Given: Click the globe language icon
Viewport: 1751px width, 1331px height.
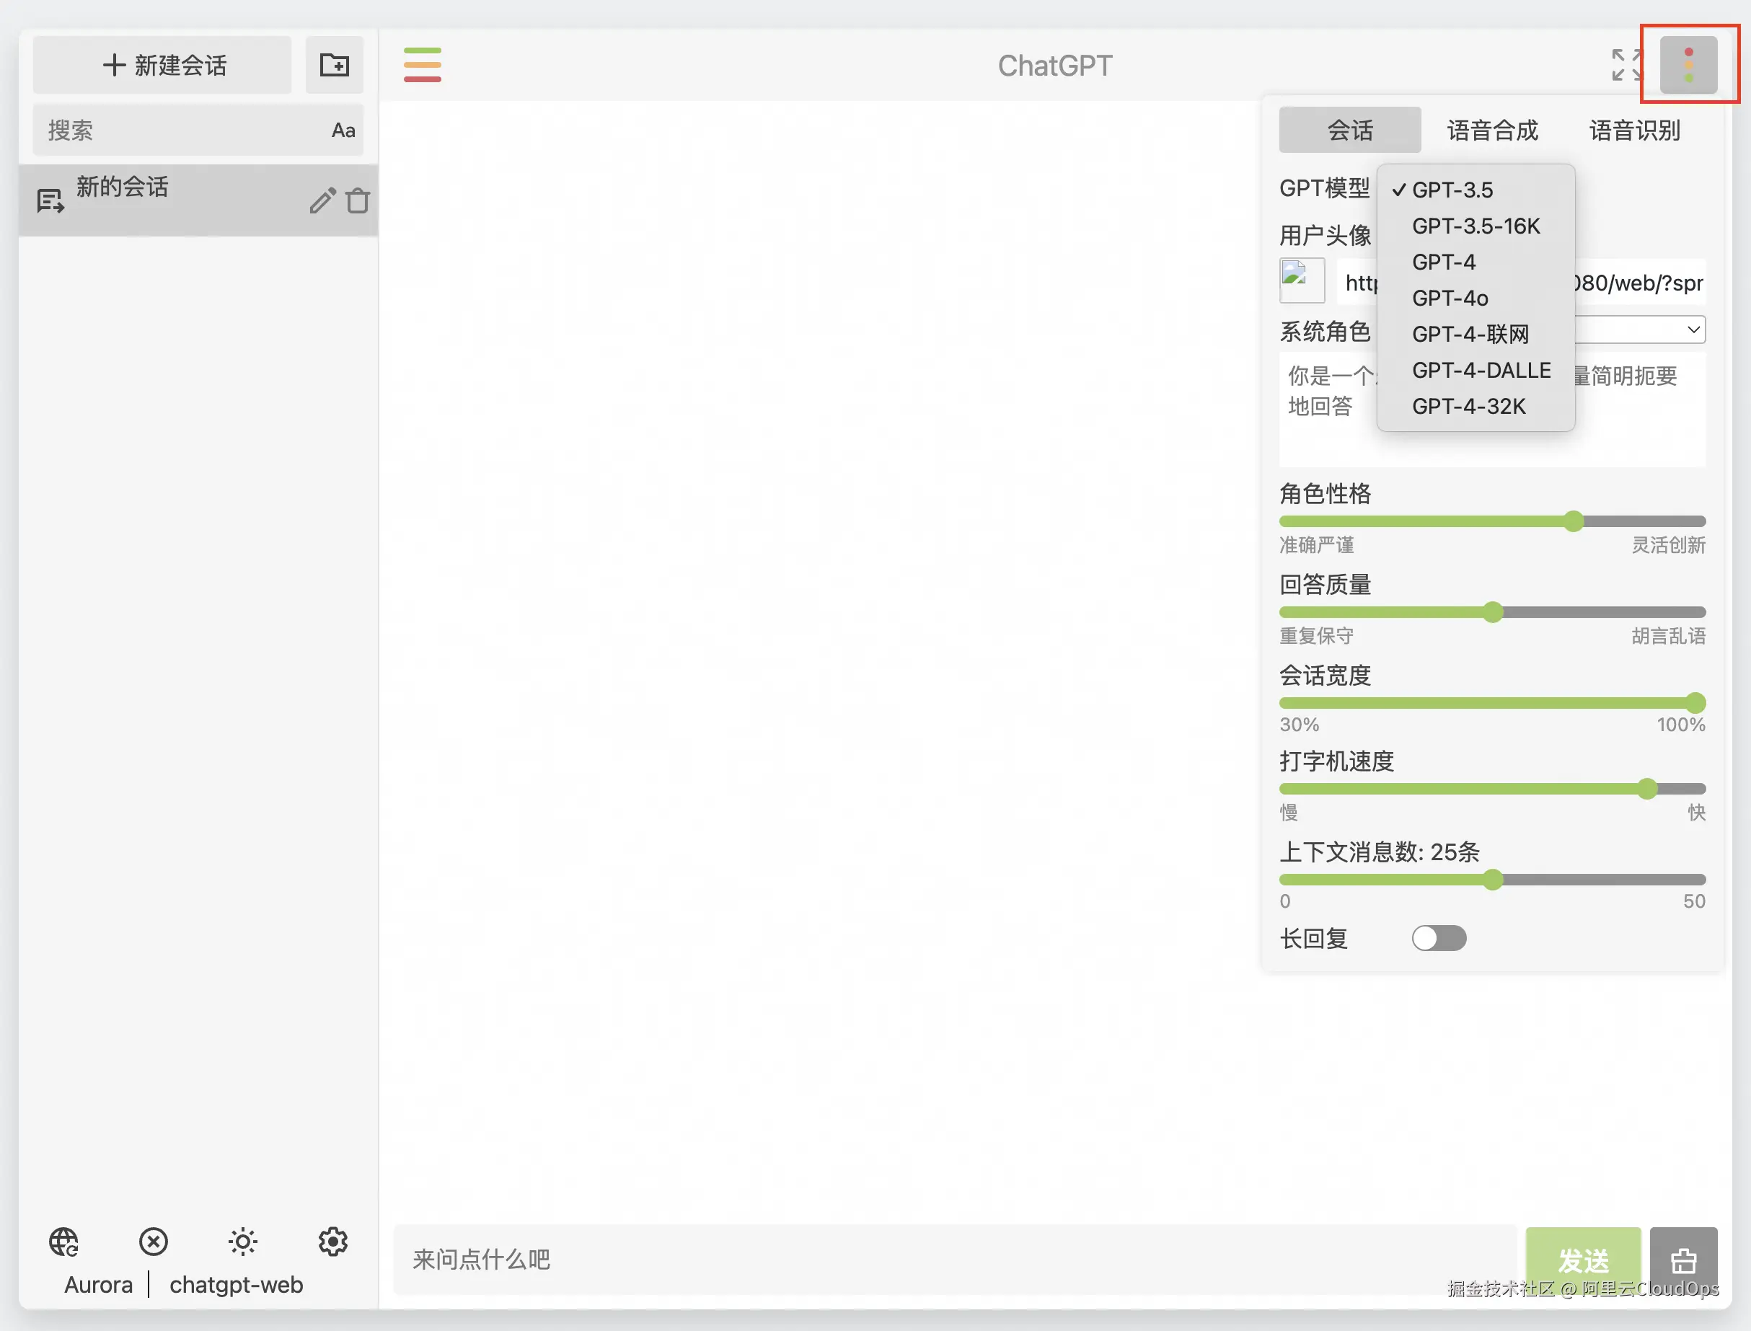Looking at the screenshot, I should [63, 1242].
